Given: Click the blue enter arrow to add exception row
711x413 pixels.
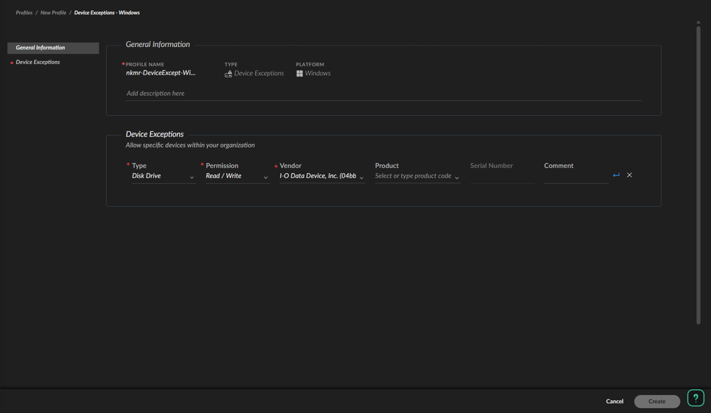Looking at the screenshot, I should [616, 176].
